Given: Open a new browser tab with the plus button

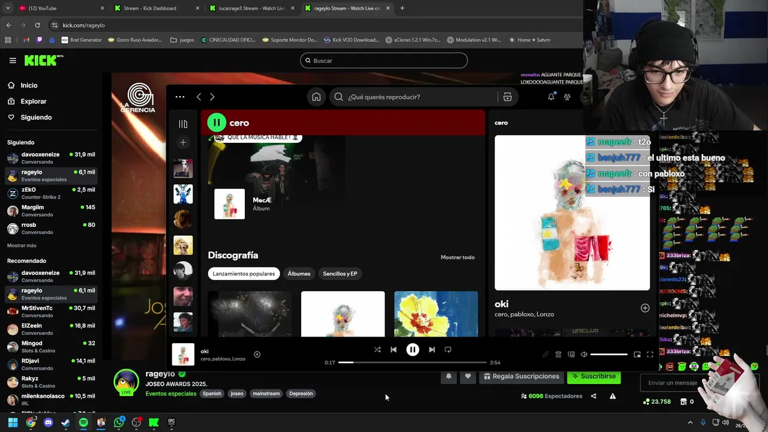Looking at the screenshot, I should (x=402, y=8).
